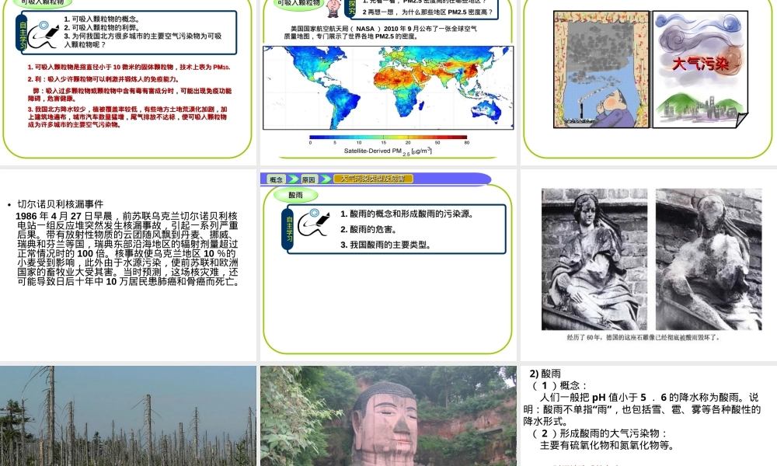
Task: Click the left statue photo before acid rain damage
Action: [594, 259]
